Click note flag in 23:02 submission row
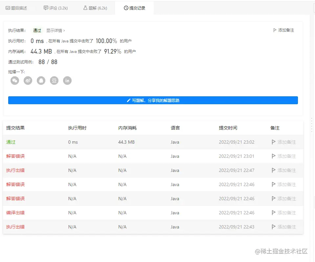 click(x=273, y=142)
